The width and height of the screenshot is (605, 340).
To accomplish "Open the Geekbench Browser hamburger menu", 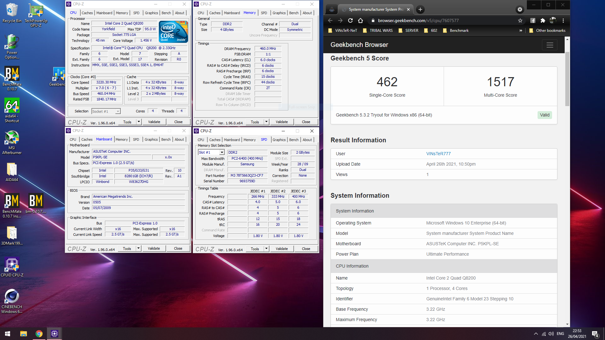I will (x=550, y=45).
